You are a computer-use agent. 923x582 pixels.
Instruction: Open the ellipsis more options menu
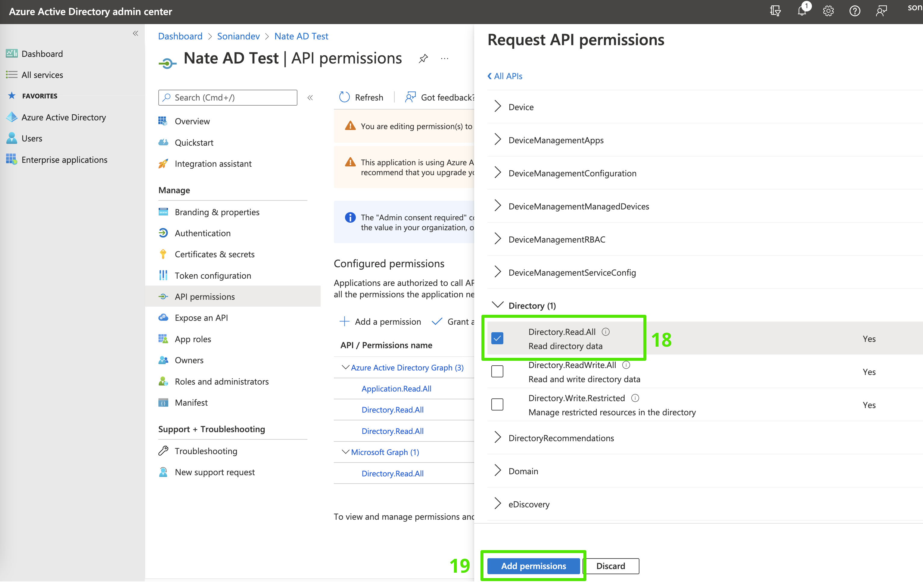(x=445, y=59)
